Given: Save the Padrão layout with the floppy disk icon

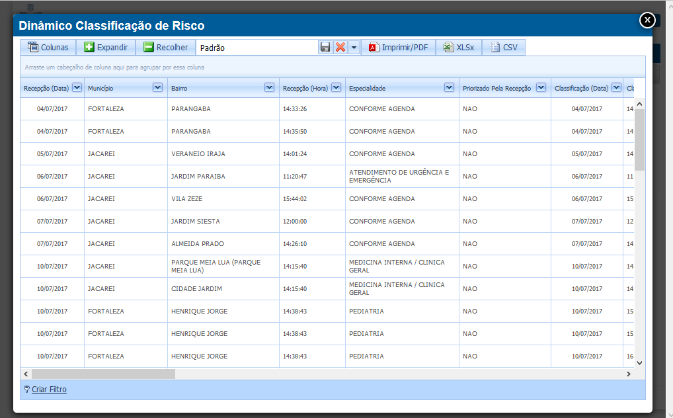Looking at the screenshot, I should 325,47.
